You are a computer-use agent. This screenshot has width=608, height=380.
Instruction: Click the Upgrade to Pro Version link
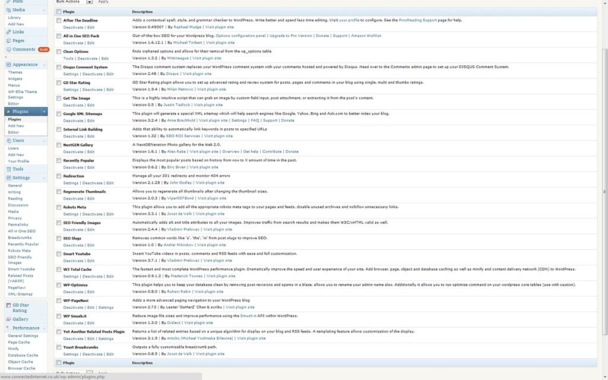coord(291,36)
